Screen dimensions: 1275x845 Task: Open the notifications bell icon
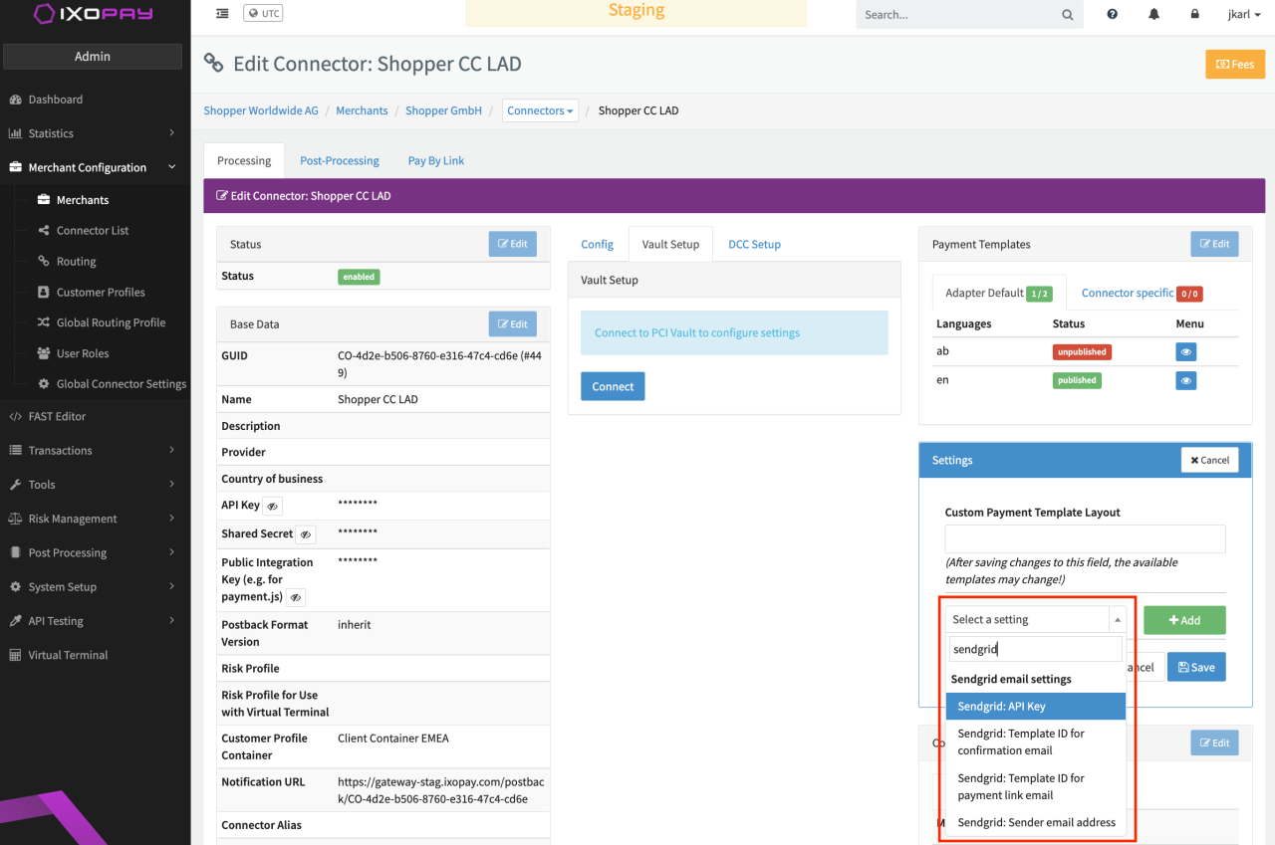1153,15
